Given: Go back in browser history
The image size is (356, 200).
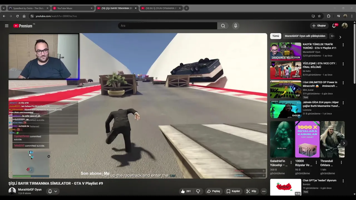Looking at the screenshot, I should (x=4, y=16).
